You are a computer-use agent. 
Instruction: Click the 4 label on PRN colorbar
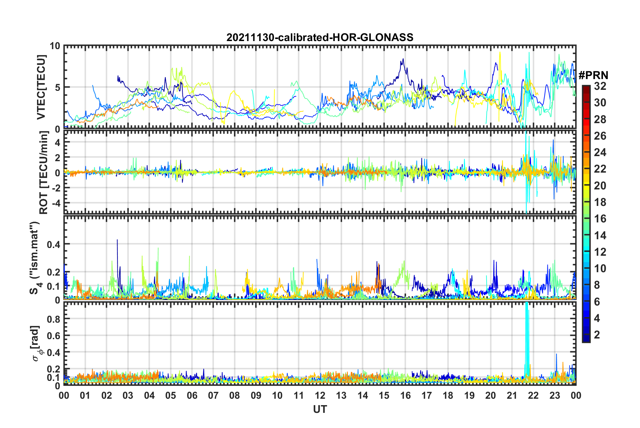(x=597, y=318)
